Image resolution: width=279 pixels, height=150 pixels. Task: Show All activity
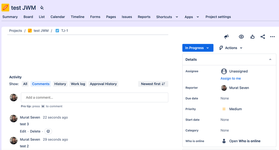[x=25, y=84]
